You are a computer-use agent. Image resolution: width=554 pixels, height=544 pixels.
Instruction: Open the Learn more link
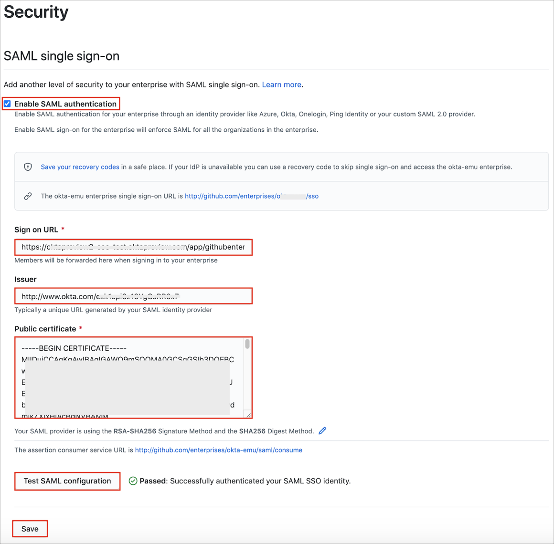[281, 84]
